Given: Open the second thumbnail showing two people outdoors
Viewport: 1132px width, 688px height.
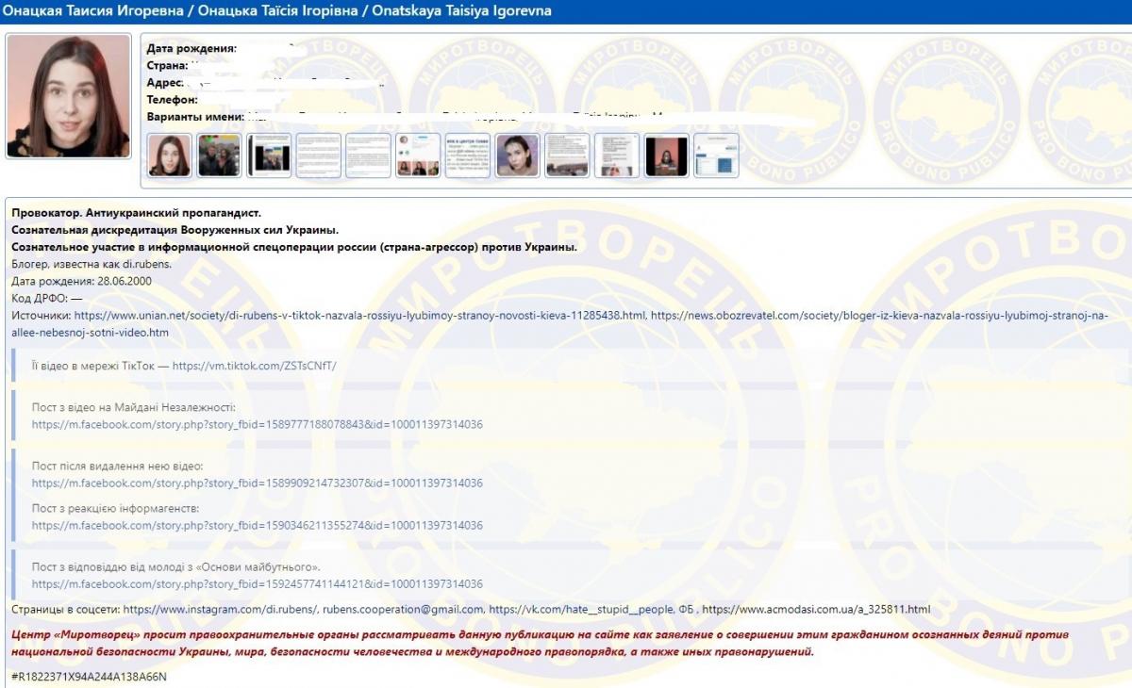Looking at the screenshot, I should 219,156.
